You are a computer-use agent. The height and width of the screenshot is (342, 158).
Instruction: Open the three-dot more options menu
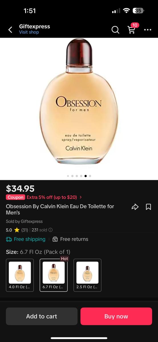[x=147, y=30]
